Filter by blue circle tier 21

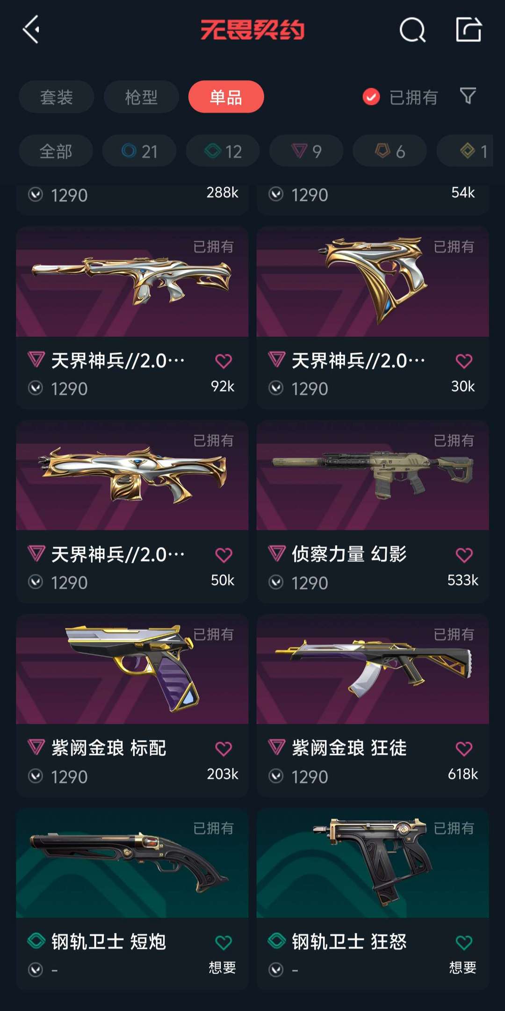[139, 151]
